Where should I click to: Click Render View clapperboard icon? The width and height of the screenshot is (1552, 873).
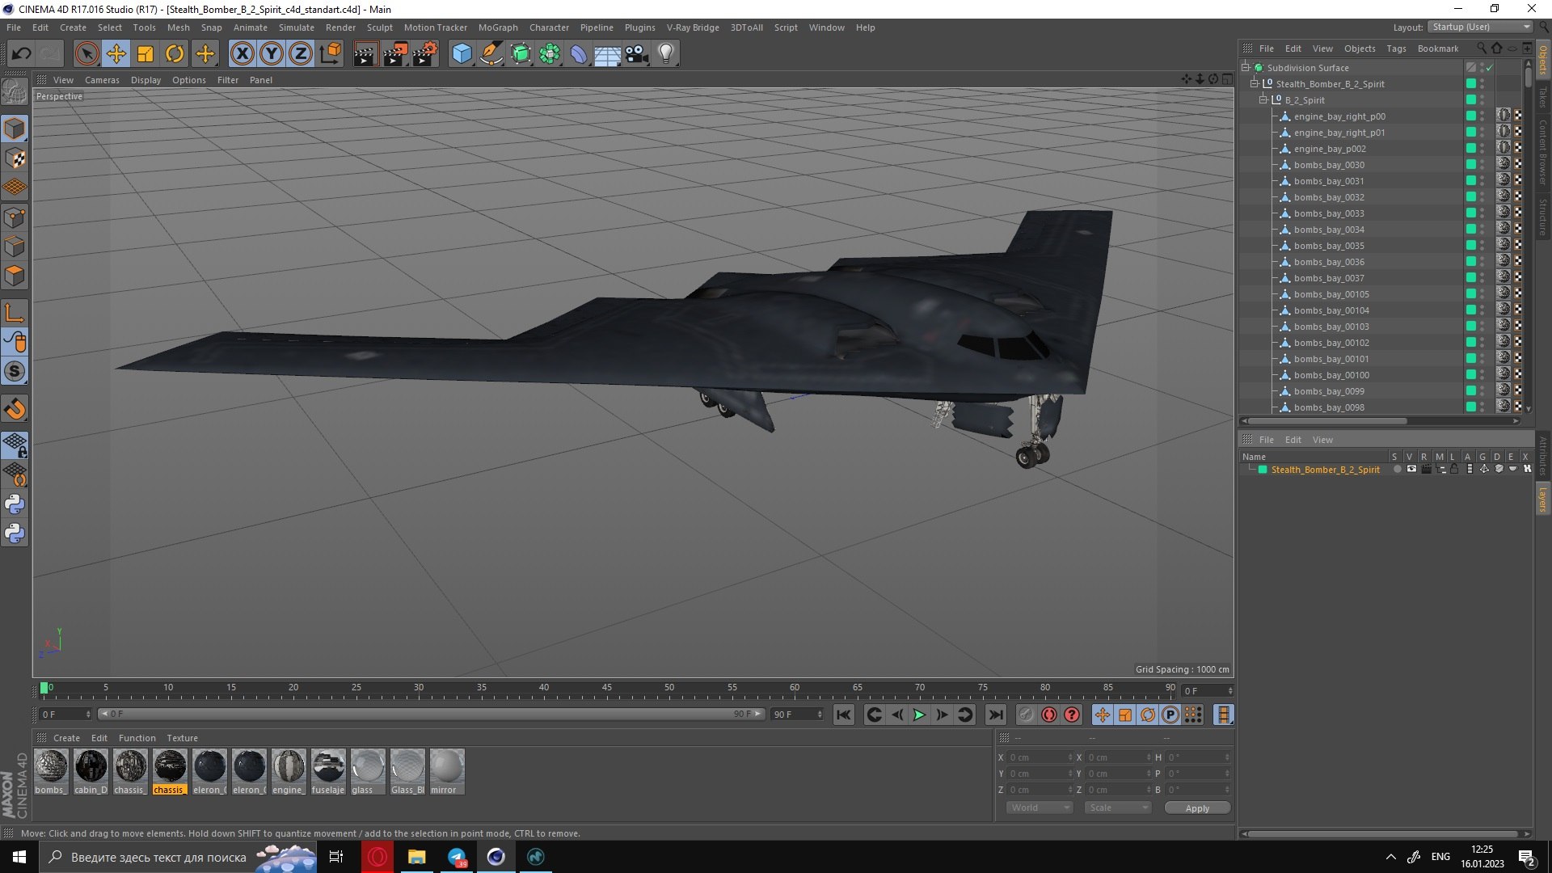(365, 54)
